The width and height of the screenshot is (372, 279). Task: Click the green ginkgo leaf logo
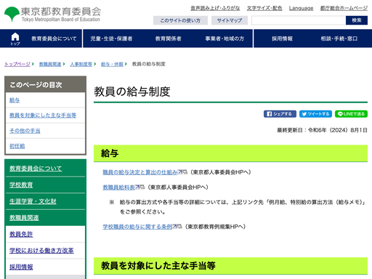click(12, 14)
